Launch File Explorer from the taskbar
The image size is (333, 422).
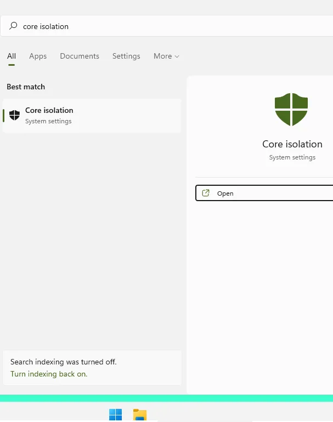point(140,415)
